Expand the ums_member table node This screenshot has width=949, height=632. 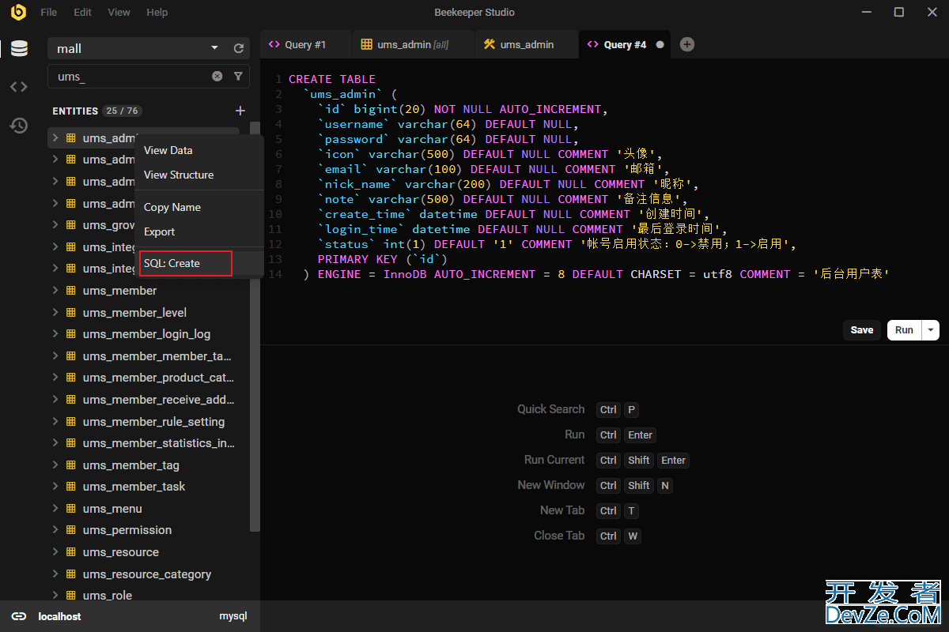[x=55, y=291]
